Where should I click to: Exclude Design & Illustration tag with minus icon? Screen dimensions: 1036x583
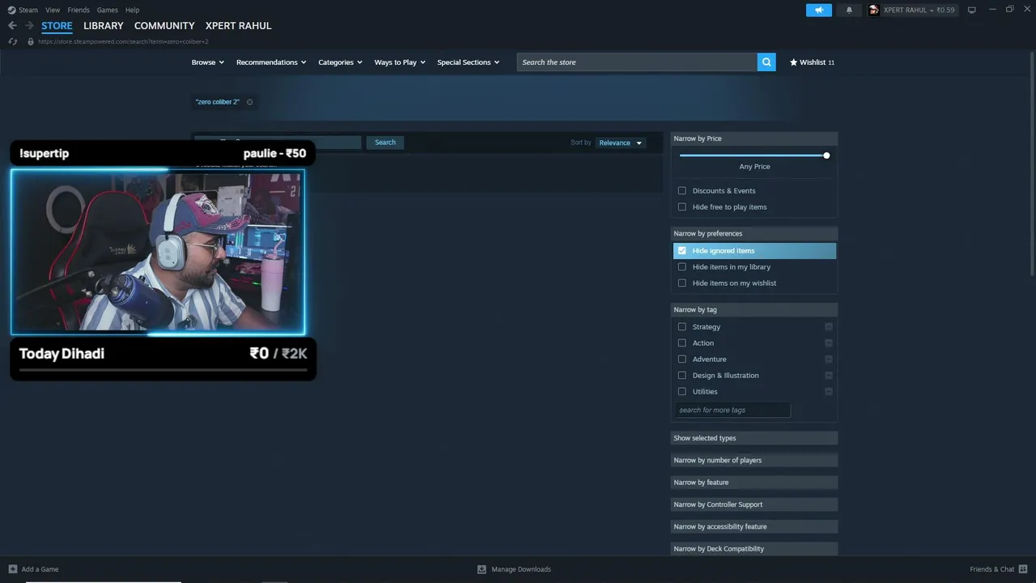click(x=829, y=376)
